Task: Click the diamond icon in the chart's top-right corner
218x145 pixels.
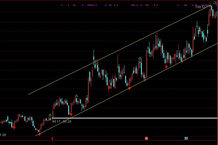Action: (x=210, y=3)
